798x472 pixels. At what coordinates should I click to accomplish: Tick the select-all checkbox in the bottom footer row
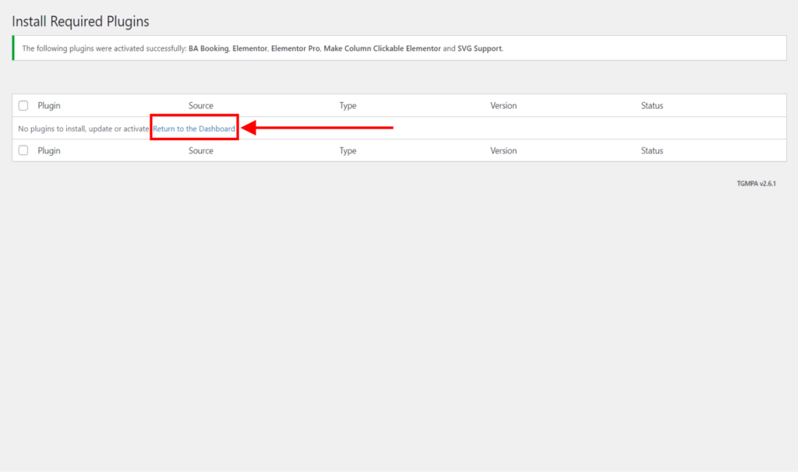23,150
